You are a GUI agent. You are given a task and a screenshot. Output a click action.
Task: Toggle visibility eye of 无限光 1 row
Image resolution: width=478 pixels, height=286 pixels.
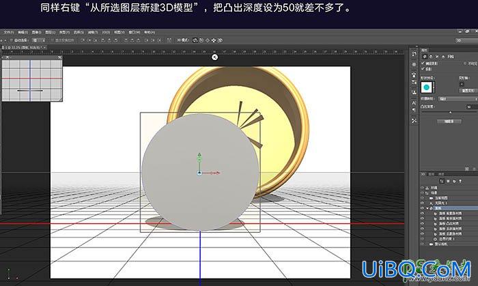coord(422,203)
